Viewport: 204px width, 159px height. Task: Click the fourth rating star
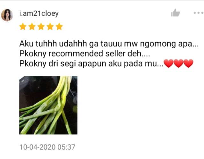tap(50, 27)
